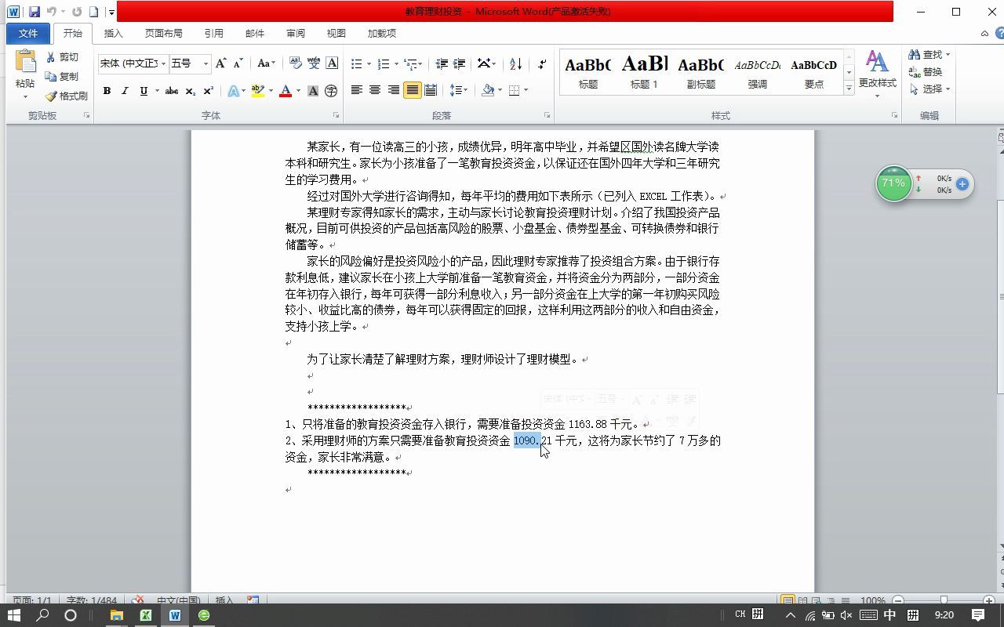
Task: Click the Shrink Font icon
Action: click(238, 63)
